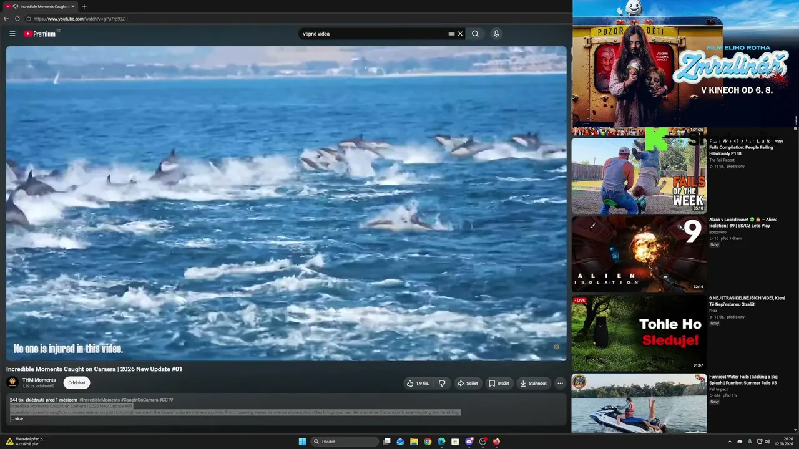This screenshot has width=799, height=449.
Task: Click the magnifier search button
Action: [475, 34]
